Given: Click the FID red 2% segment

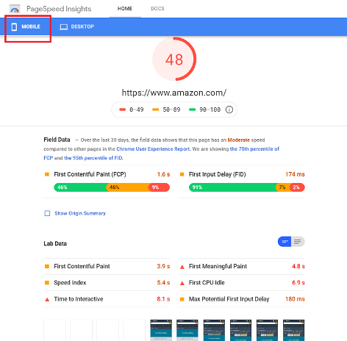Looking at the screenshot, I should tap(297, 187).
